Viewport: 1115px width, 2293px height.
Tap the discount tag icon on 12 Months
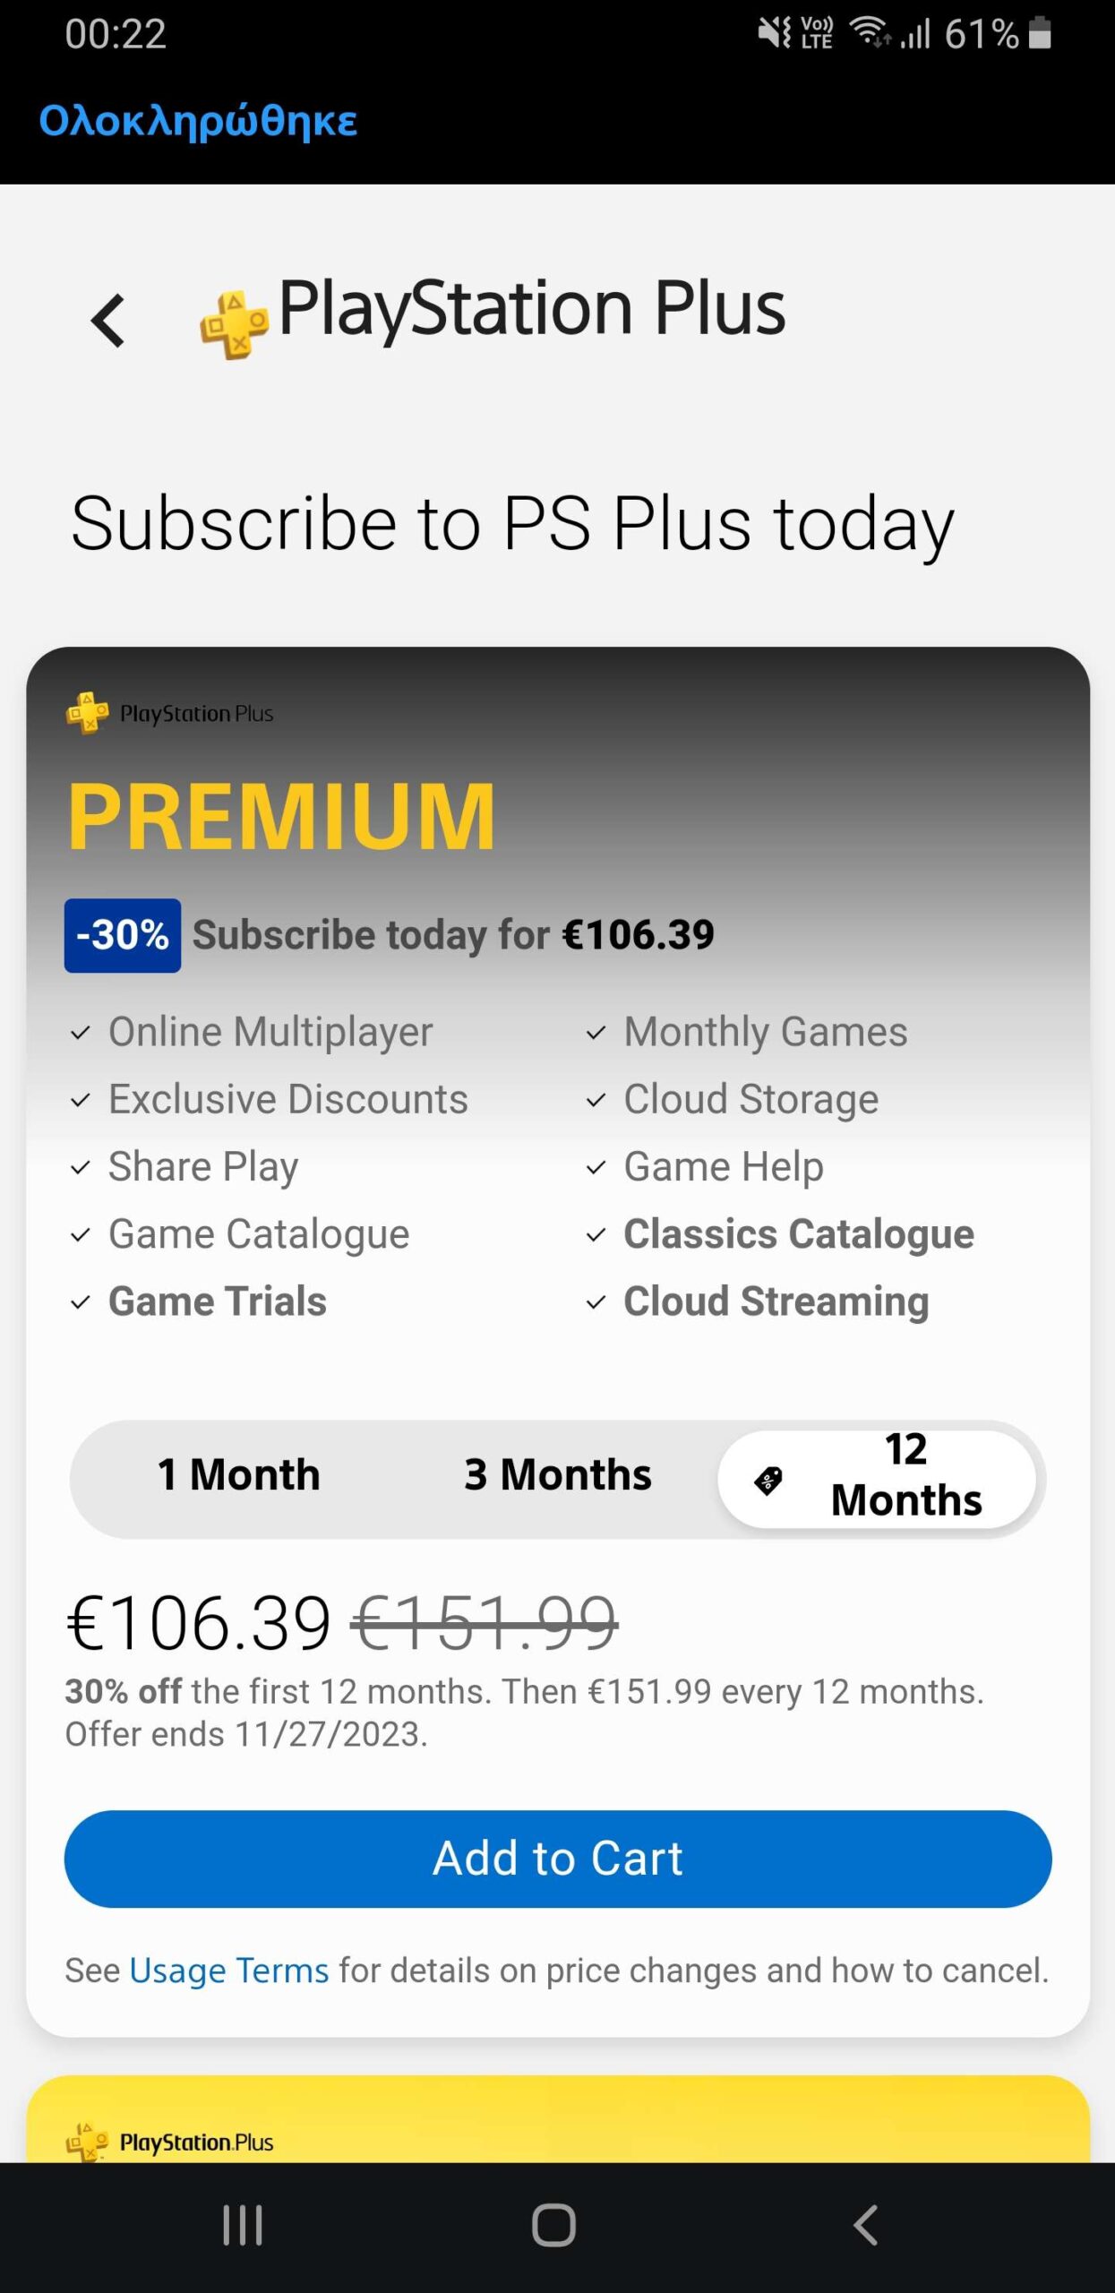pyautogui.click(x=768, y=1481)
